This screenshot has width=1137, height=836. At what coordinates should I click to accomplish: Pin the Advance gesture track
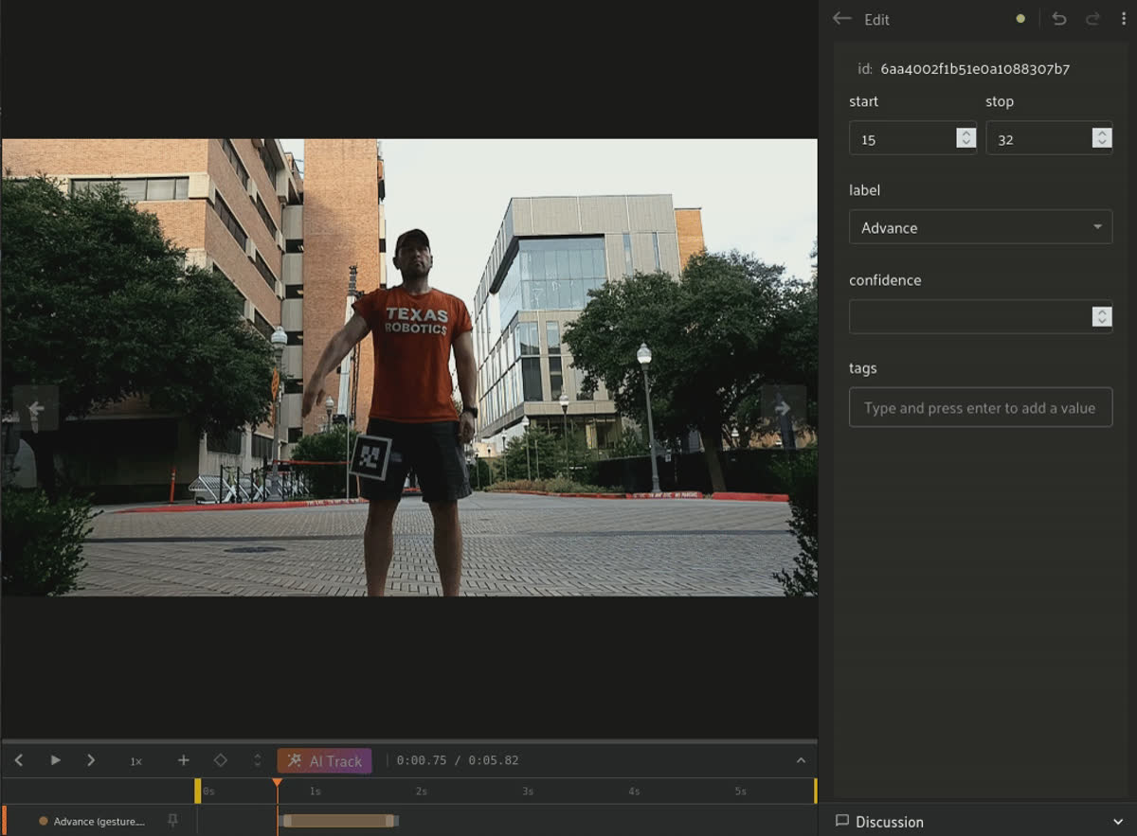172,821
